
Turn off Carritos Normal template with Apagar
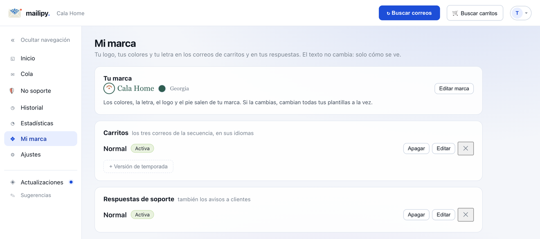tap(416, 148)
